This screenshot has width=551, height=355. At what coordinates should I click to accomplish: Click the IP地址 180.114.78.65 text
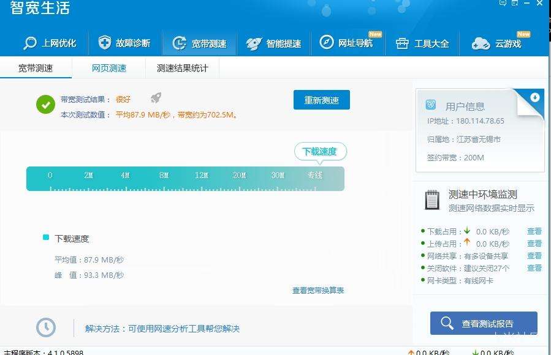(x=466, y=121)
